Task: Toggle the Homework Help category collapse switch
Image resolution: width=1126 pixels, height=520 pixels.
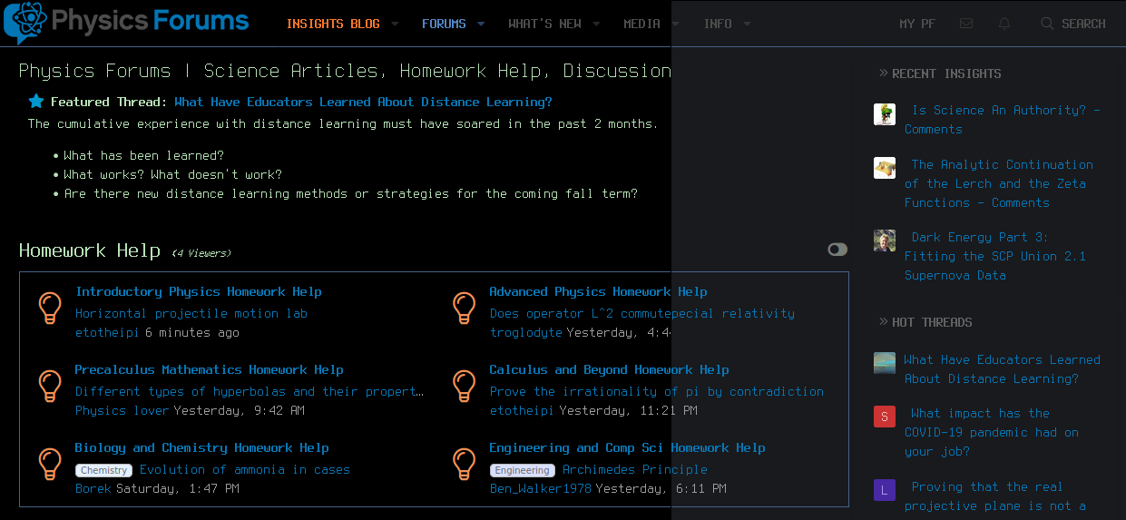Action: coord(837,250)
